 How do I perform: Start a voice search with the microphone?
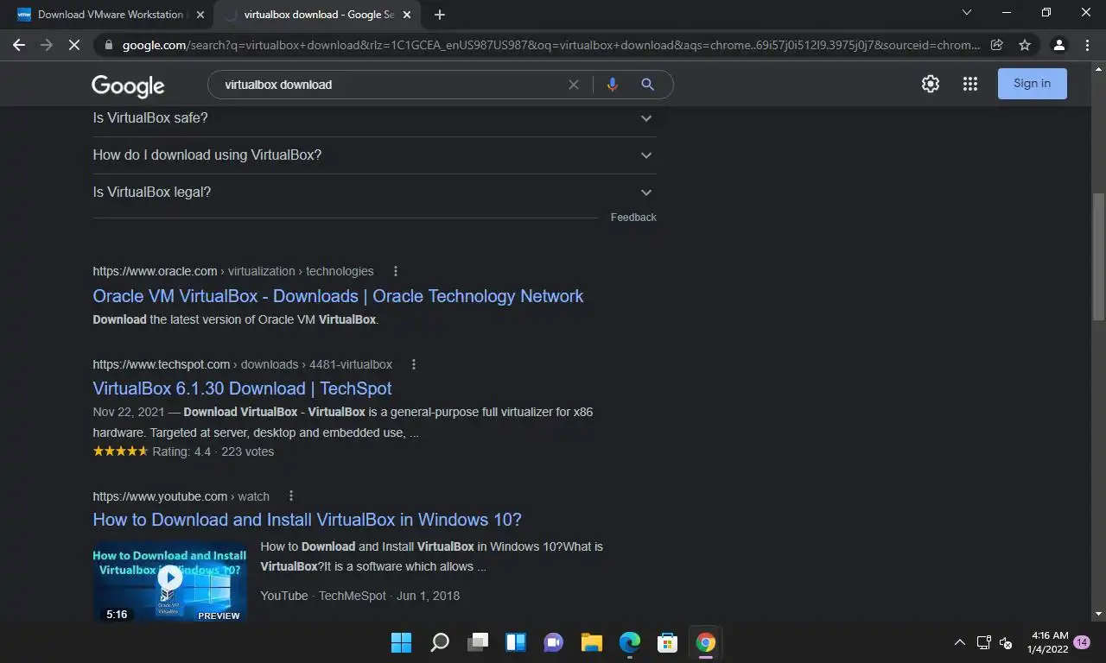click(x=613, y=85)
